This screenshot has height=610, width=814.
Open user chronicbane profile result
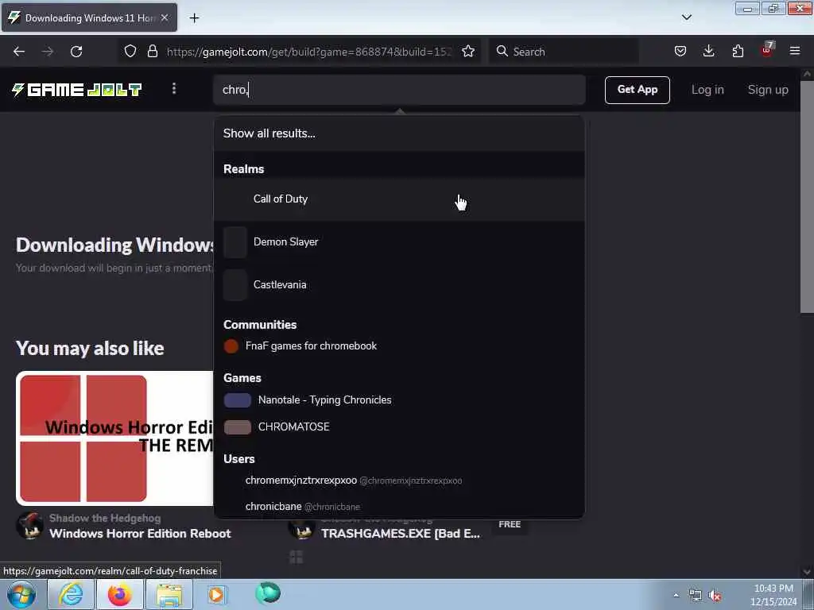click(x=399, y=506)
